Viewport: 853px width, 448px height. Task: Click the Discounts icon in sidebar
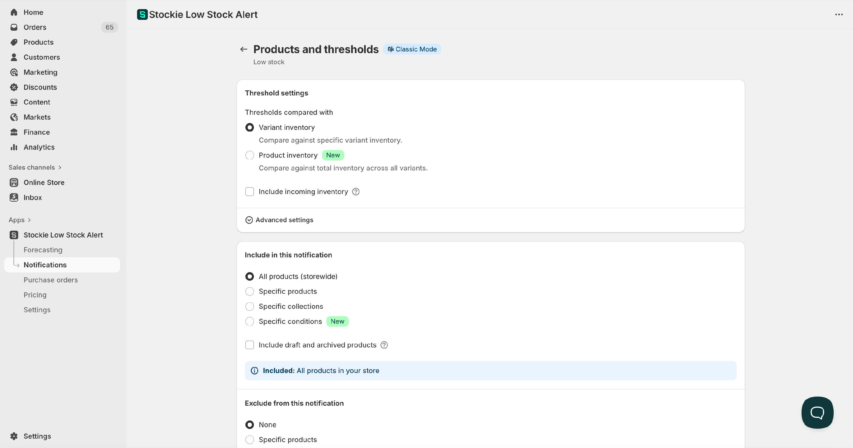pos(14,87)
